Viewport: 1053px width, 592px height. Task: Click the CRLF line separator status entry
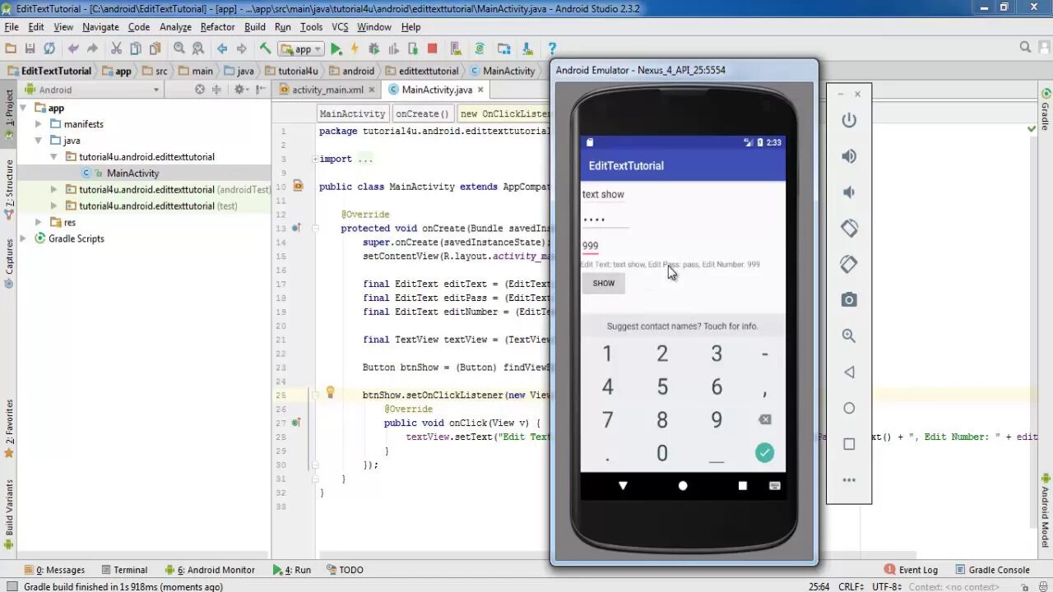click(x=851, y=587)
